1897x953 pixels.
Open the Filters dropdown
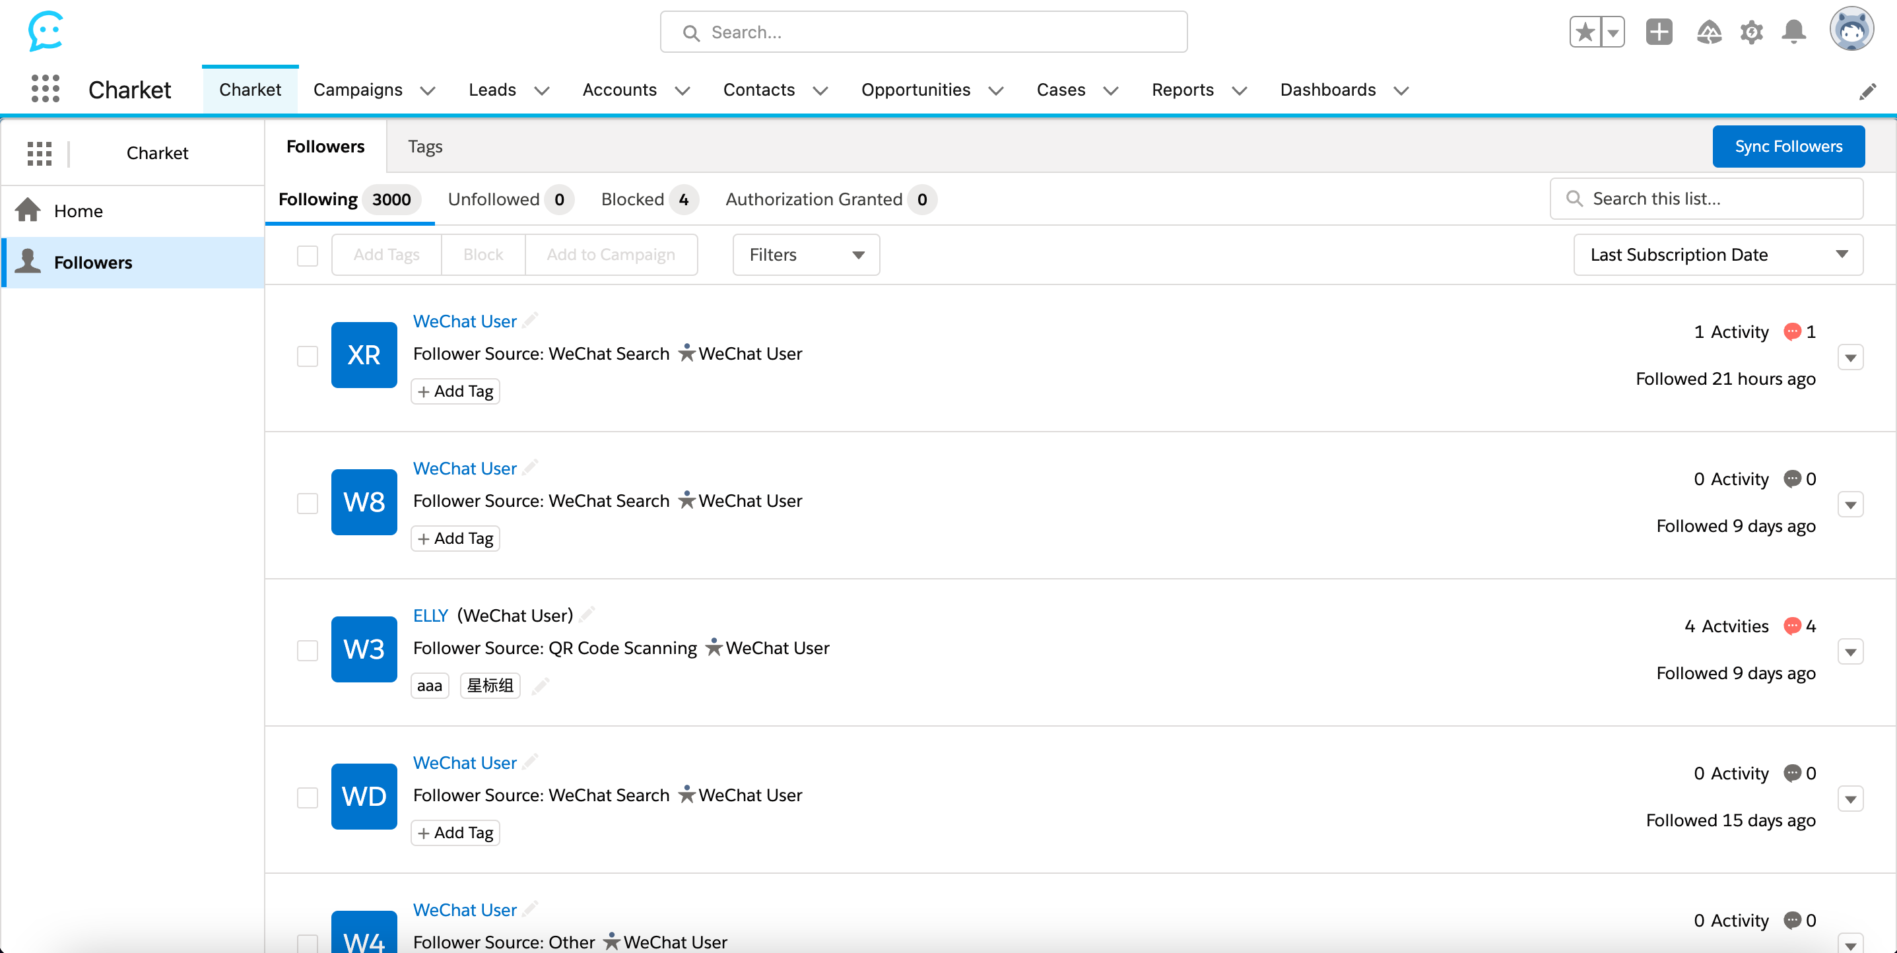pyautogui.click(x=806, y=255)
